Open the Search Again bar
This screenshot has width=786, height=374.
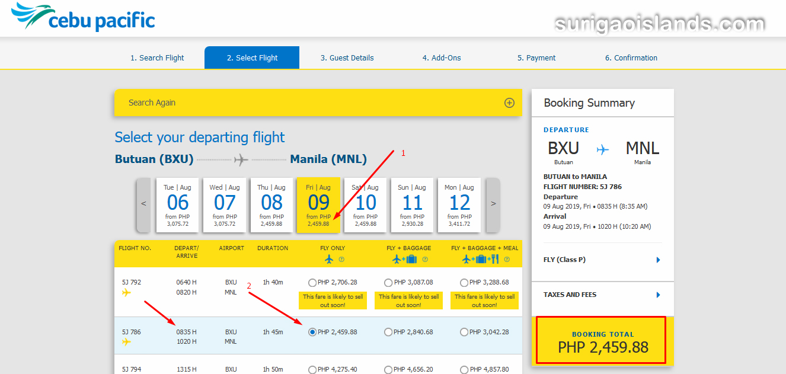318,103
